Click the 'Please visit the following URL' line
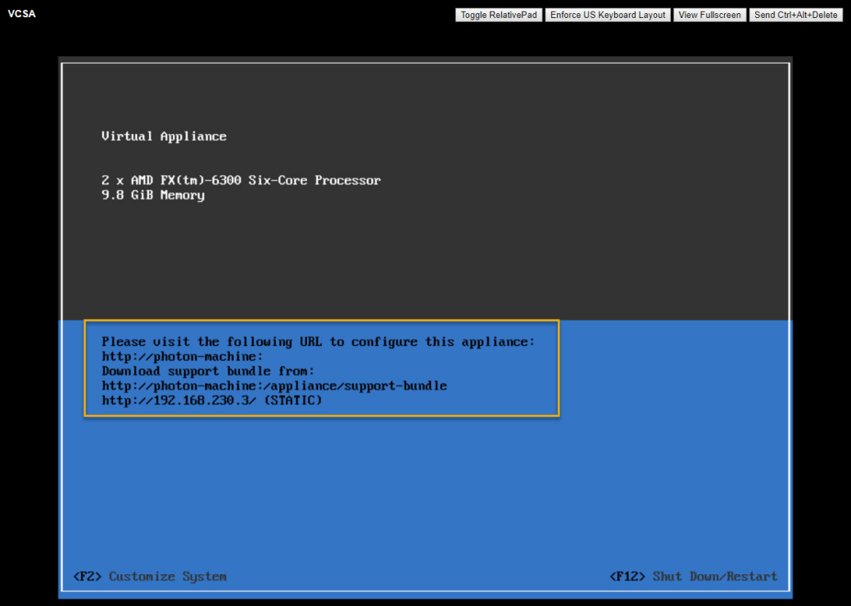 (318, 342)
